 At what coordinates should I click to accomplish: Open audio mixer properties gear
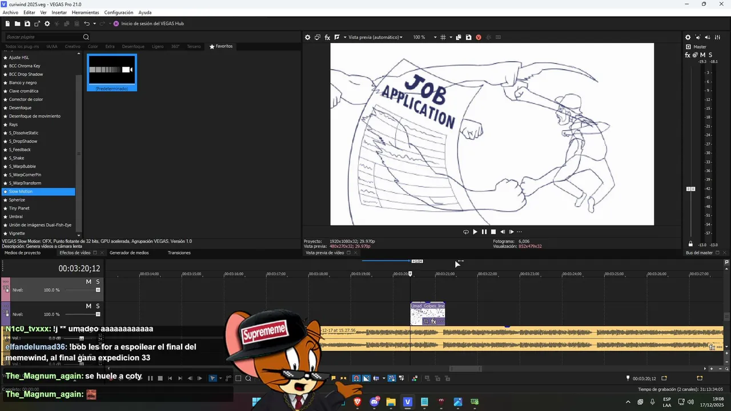688,37
